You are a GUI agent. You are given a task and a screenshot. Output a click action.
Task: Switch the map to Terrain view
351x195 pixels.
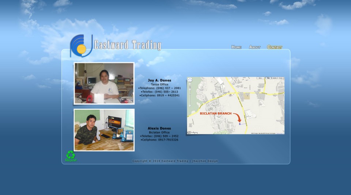coord(281,78)
